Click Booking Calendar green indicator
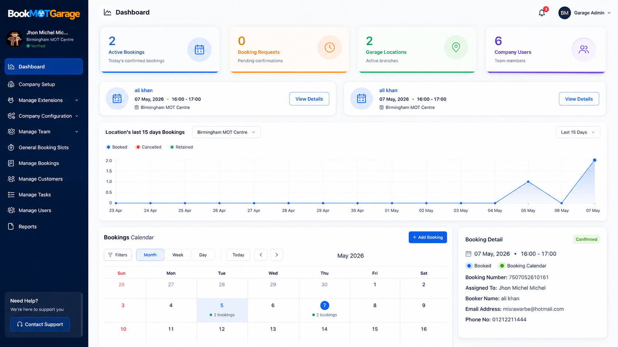This screenshot has width=618, height=347. (x=502, y=266)
